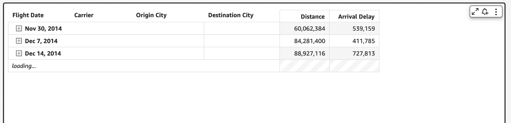The height and width of the screenshot is (123, 511).
Task: Open the alert bell icon
Action: coord(485,12)
